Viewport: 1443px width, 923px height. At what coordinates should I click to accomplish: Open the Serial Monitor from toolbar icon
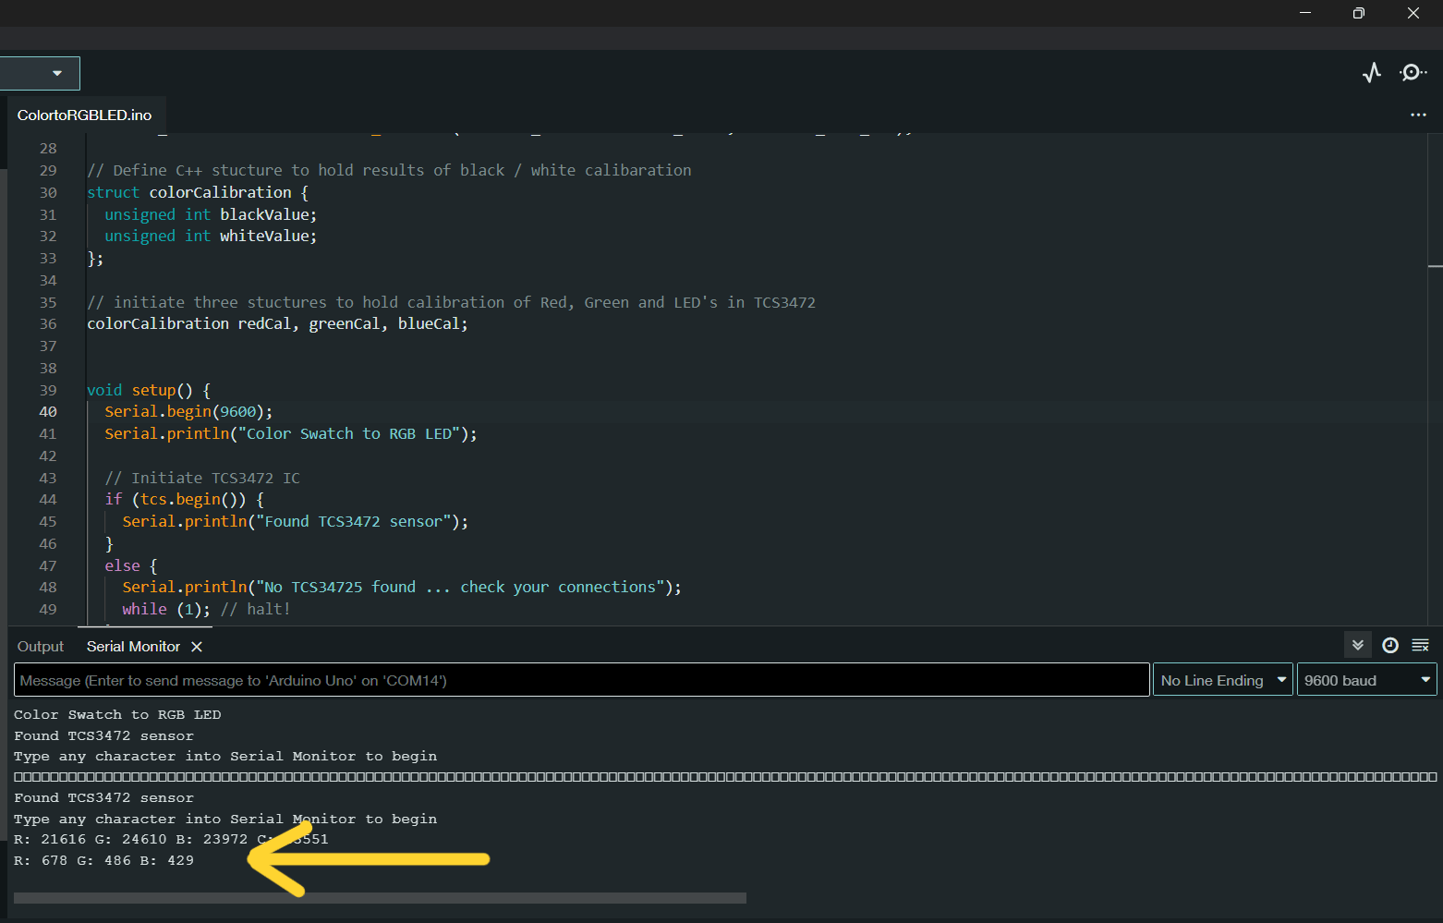click(x=1413, y=73)
